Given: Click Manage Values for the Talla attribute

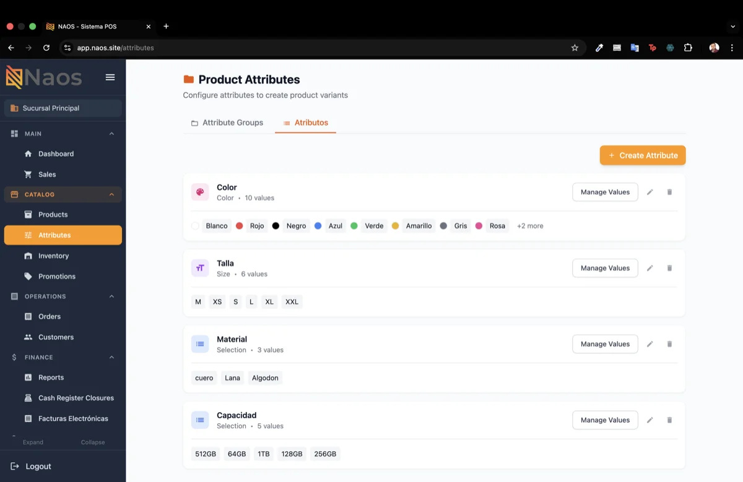Looking at the screenshot, I should tap(605, 268).
